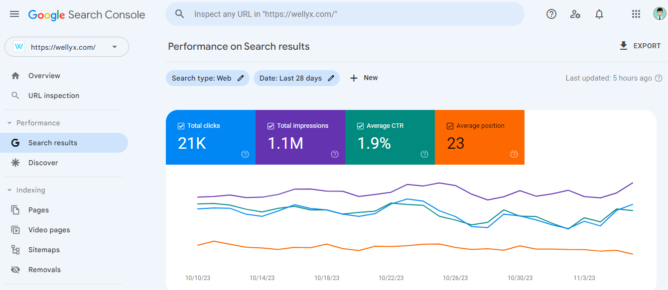
Task: Toggle the Total impressions checkbox
Action: click(271, 126)
